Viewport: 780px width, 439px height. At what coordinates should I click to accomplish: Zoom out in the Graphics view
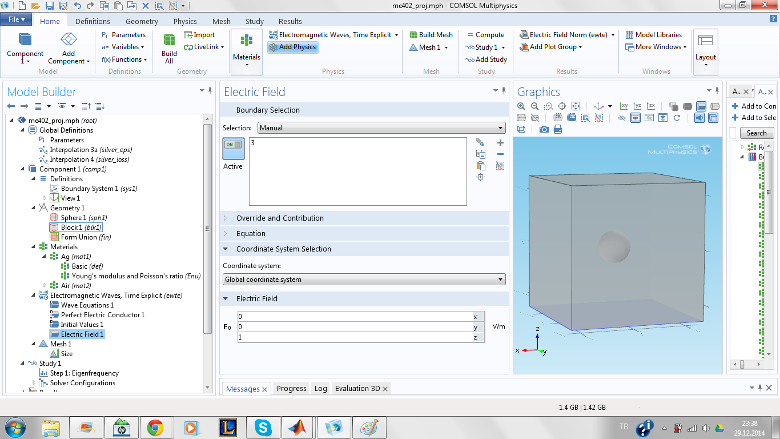[x=534, y=106]
